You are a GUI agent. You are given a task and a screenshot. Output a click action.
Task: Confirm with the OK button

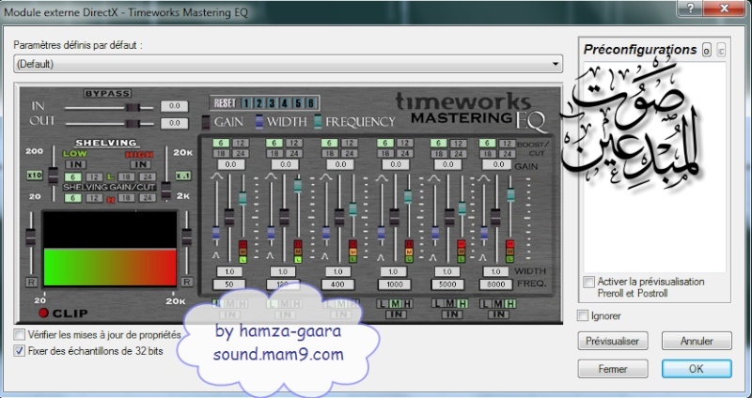click(x=697, y=369)
